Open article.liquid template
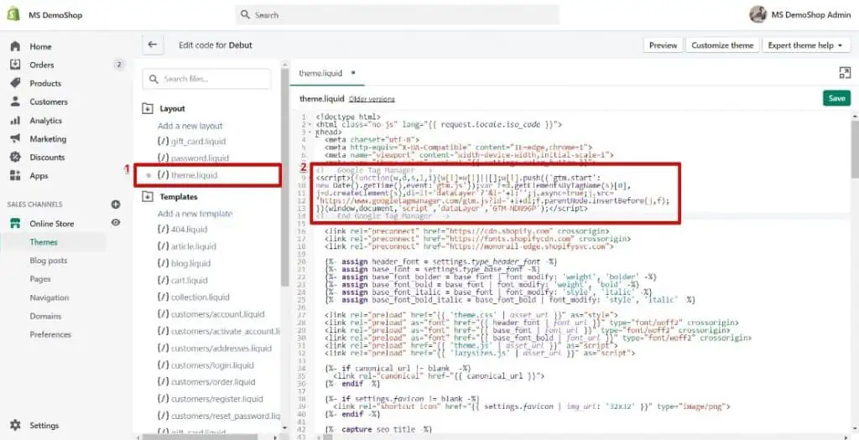The image size is (859, 440). coord(186,246)
